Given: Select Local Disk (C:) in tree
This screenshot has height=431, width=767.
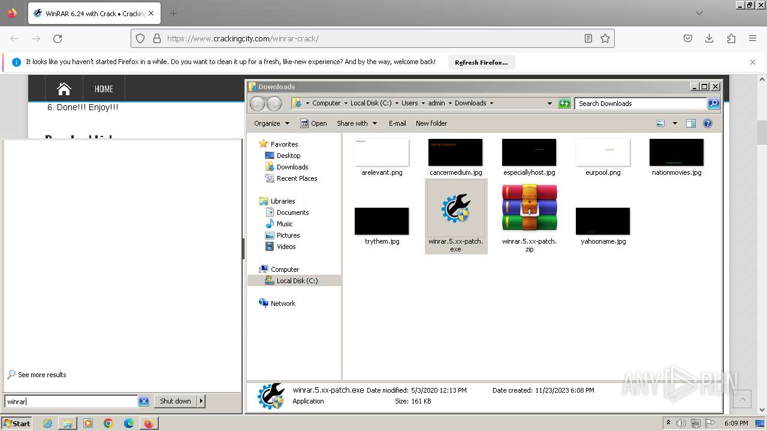Looking at the screenshot, I should point(297,281).
